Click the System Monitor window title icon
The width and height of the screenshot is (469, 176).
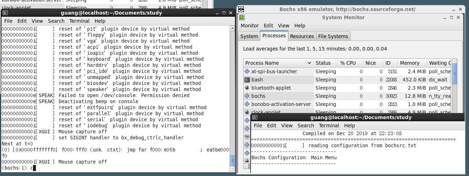(242, 17)
